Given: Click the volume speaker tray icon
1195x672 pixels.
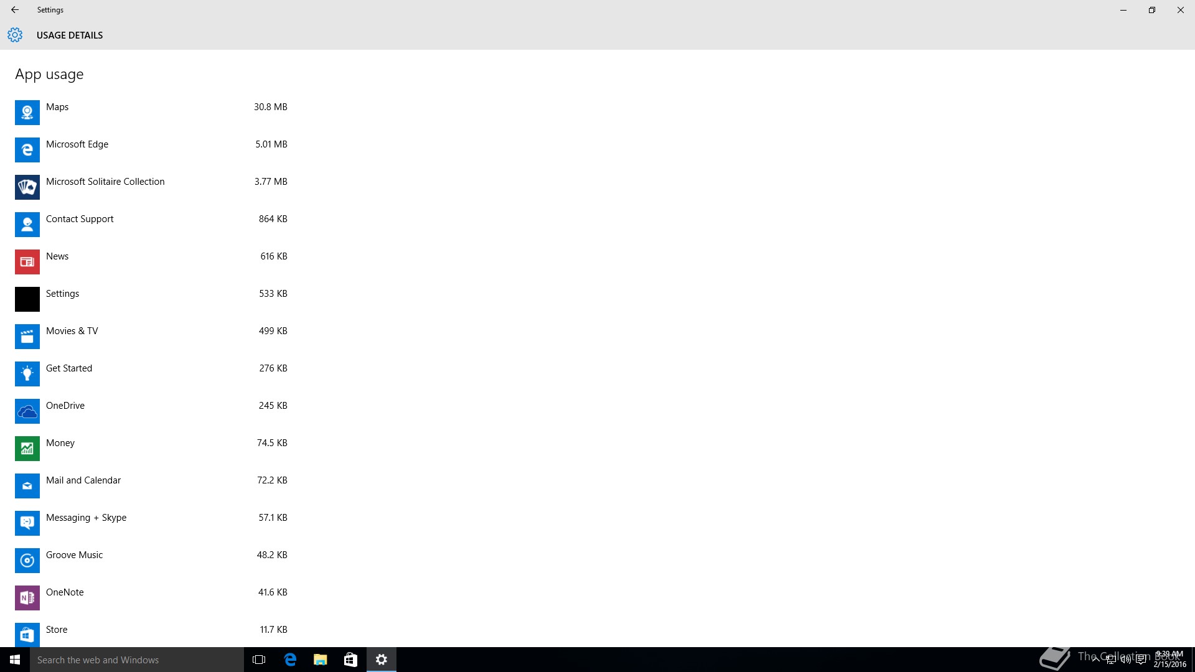Looking at the screenshot, I should coord(1125,660).
